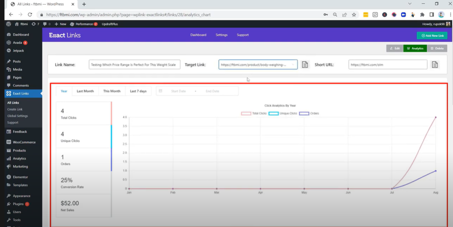
Task: Open comments bubble in admin bar
Action: click(47, 24)
